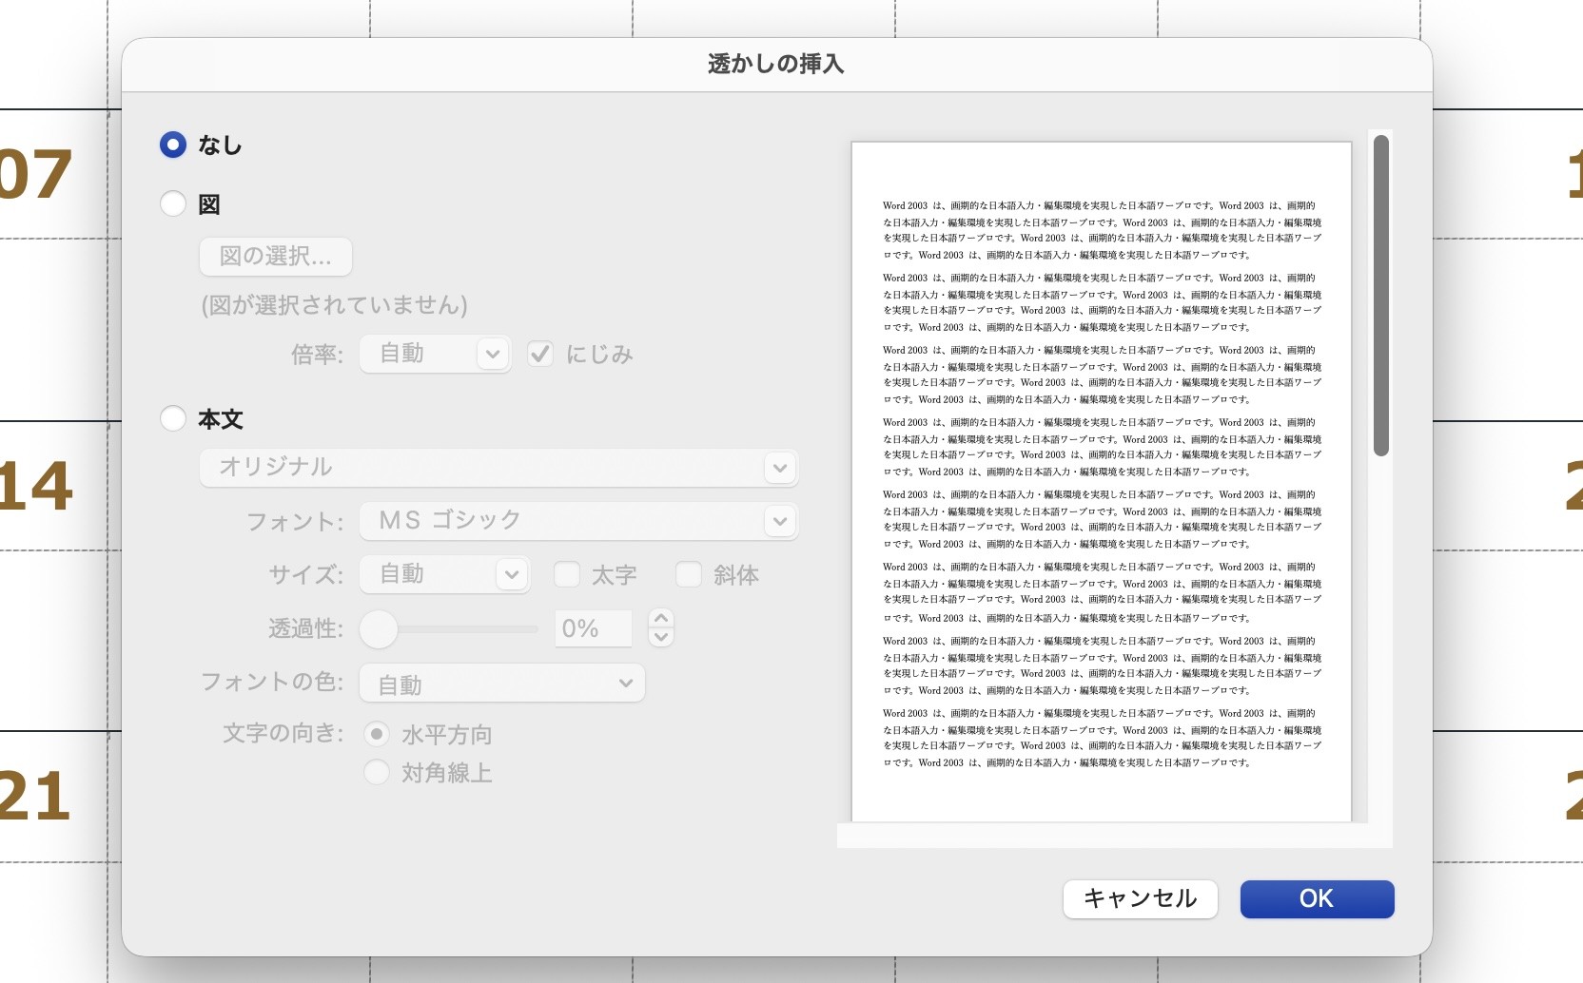Select the 図 radio option

[x=173, y=203]
